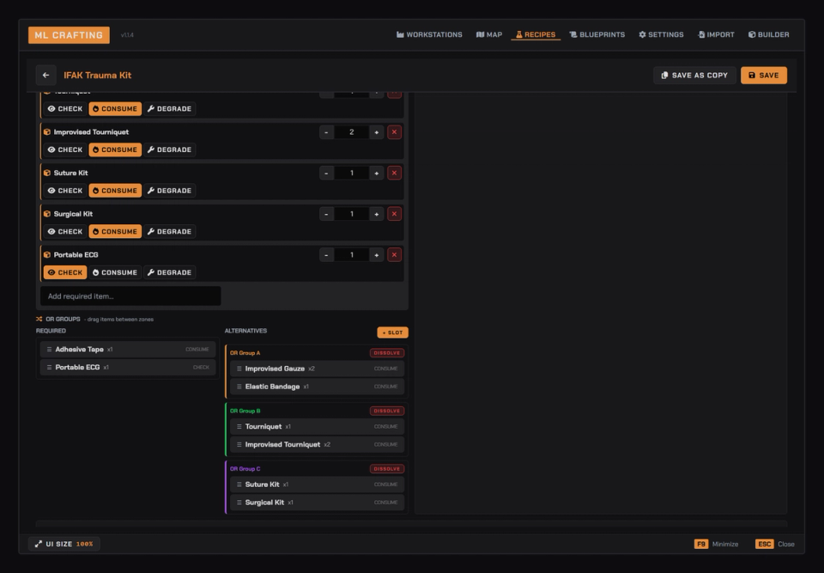
Task: Click the Improvised Tourniquet cube icon
Action: pos(47,132)
